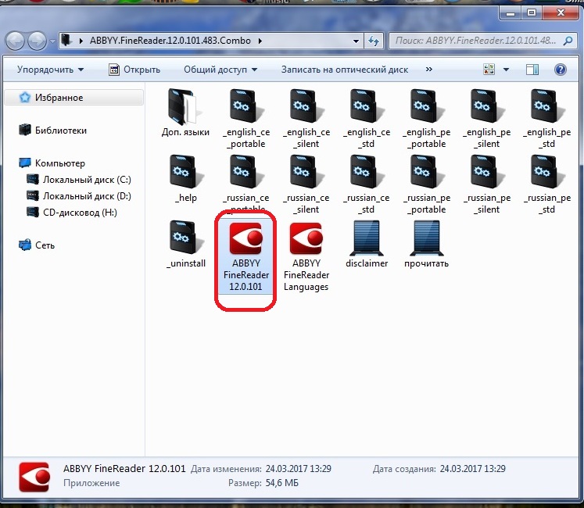Click the Размер value 54,6 МБ
This screenshot has height=508, width=584.
[282, 483]
